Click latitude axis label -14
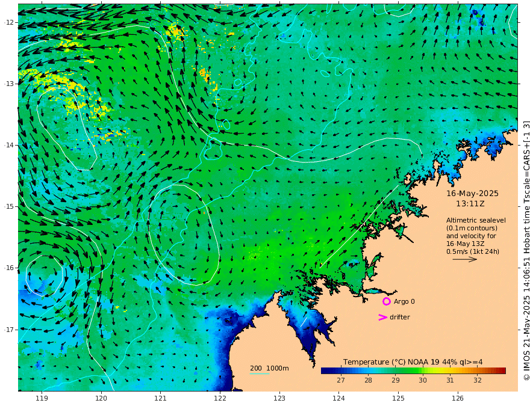The image size is (530, 409). point(9,145)
